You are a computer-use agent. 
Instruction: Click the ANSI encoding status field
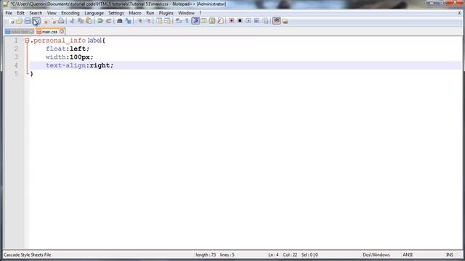408,254
